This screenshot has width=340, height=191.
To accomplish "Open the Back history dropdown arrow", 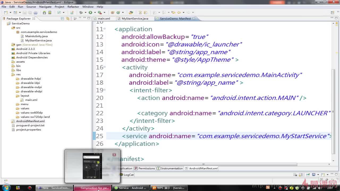I will pos(183,12).
